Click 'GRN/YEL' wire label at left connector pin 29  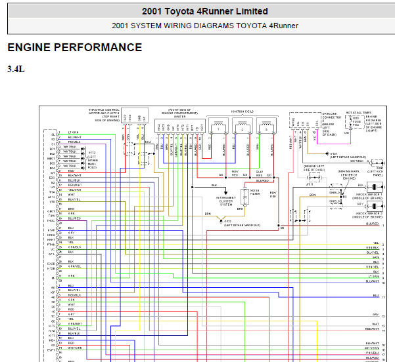74,266
